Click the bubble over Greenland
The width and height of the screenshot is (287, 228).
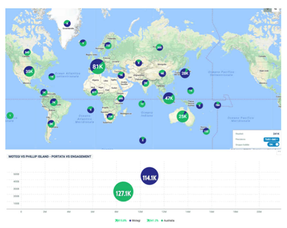pyautogui.click(x=67, y=24)
